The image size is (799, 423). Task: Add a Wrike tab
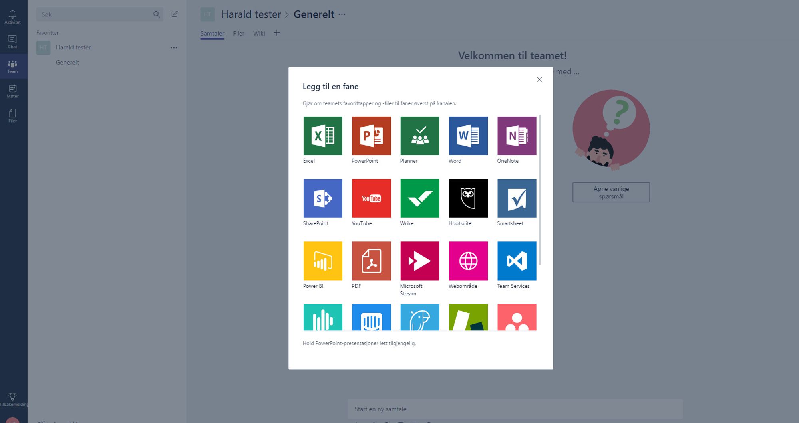[x=419, y=198]
